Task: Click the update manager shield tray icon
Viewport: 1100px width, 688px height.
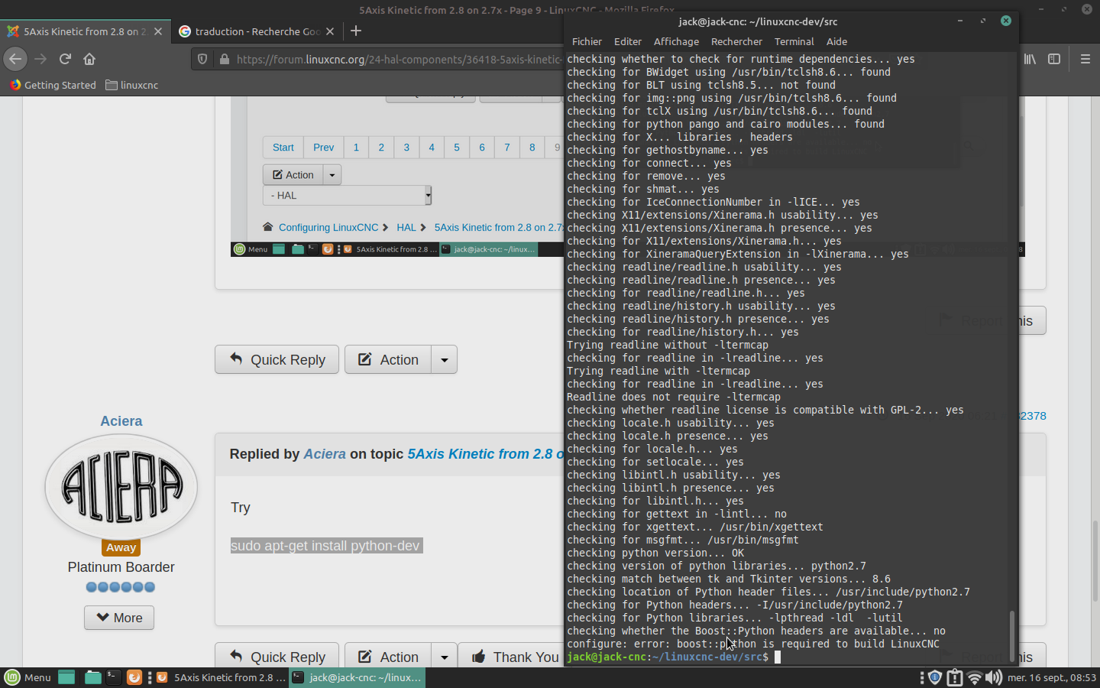Action: tap(934, 677)
